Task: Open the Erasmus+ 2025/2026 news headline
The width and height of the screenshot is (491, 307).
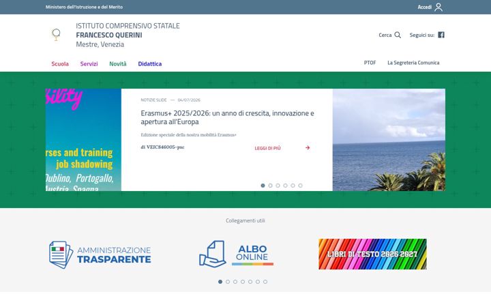Action: [x=227, y=117]
